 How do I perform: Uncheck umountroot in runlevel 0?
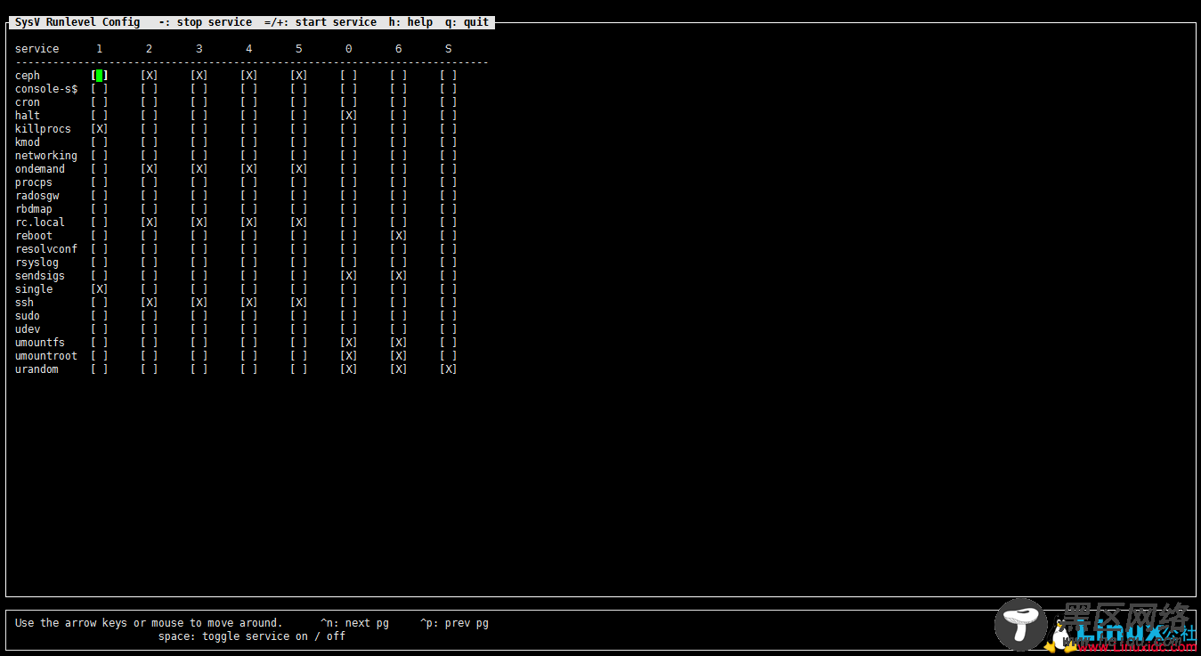coord(349,356)
